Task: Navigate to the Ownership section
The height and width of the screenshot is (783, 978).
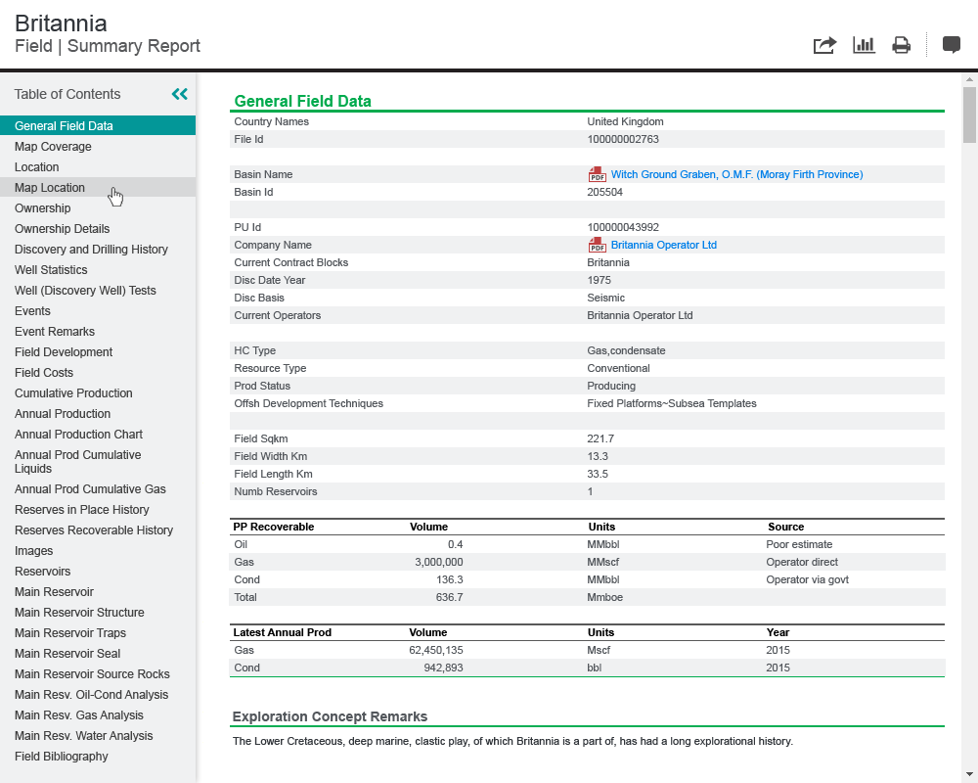Action: (x=42, y=207)
